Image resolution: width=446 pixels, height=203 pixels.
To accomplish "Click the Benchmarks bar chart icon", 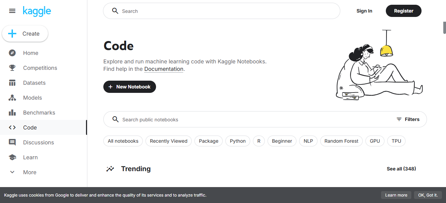I will 12,113.
